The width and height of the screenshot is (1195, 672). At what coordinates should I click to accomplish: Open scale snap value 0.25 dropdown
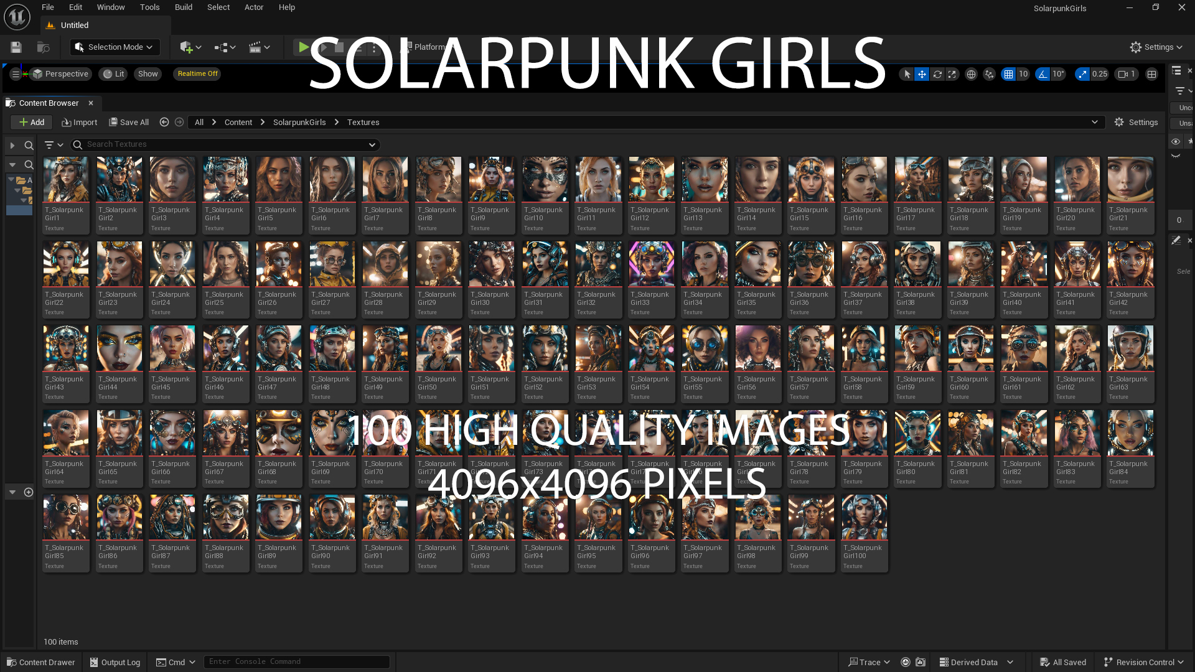1100,74
